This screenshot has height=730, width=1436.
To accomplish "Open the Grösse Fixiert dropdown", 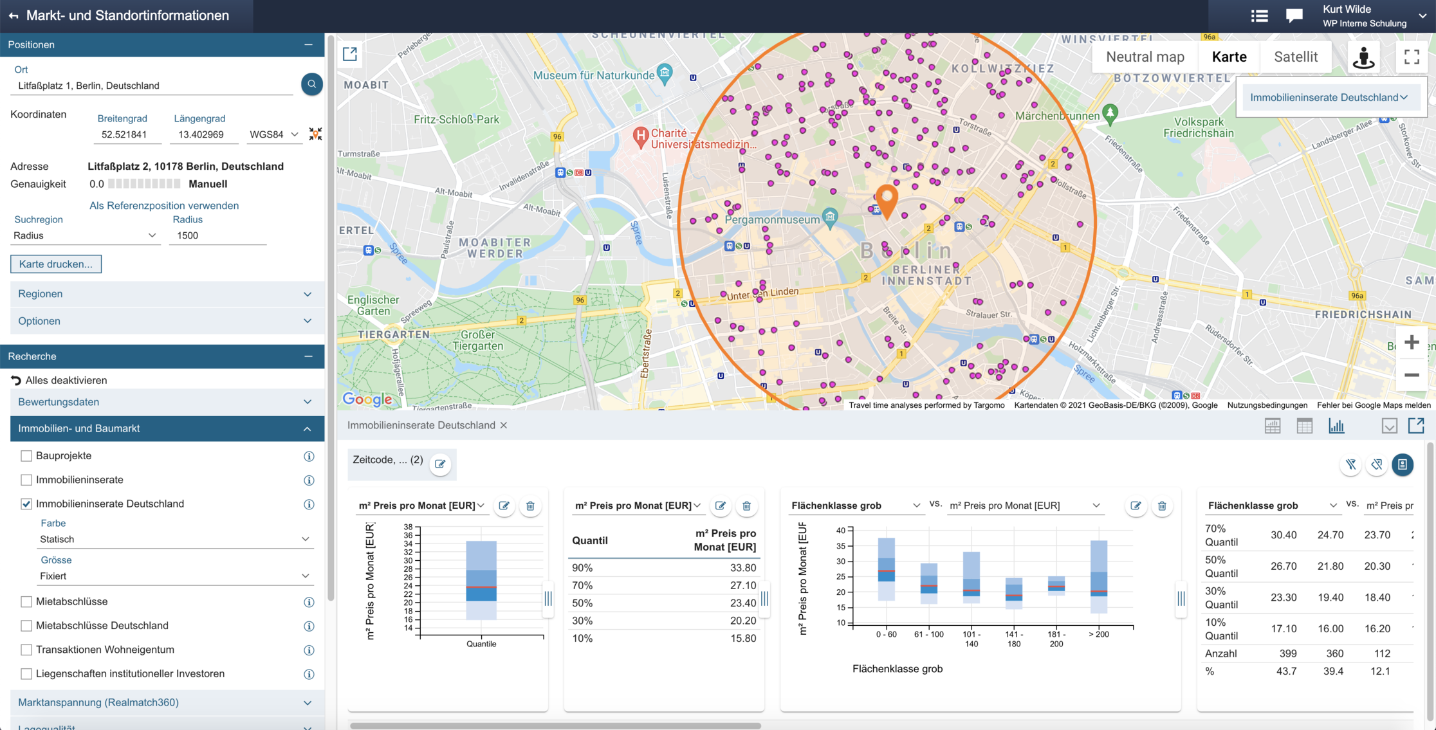I will click(x=175, y=576).
